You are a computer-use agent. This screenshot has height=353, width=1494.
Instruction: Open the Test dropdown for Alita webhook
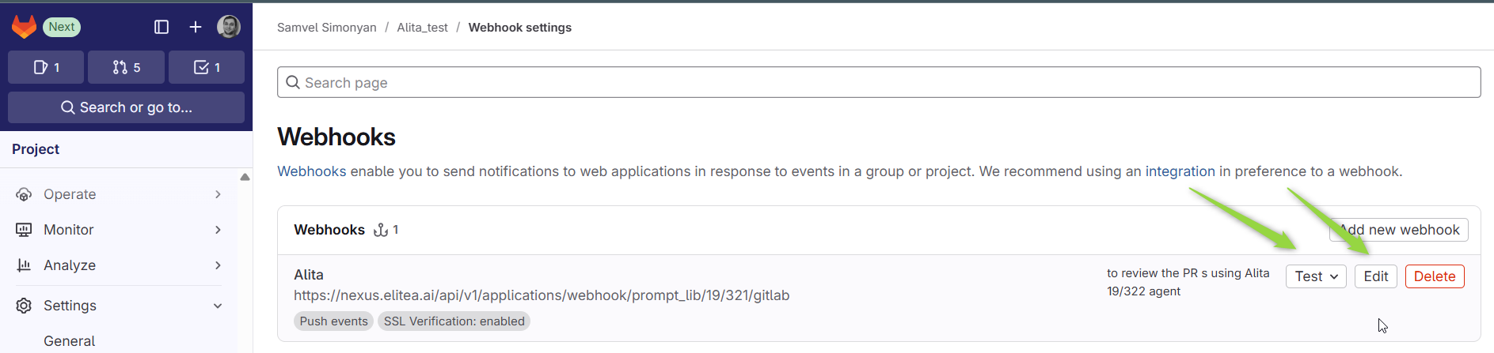tap(1315, 276)
